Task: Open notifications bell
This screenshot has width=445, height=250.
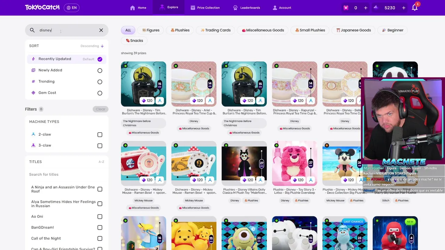Action: [x=415, y=8]
